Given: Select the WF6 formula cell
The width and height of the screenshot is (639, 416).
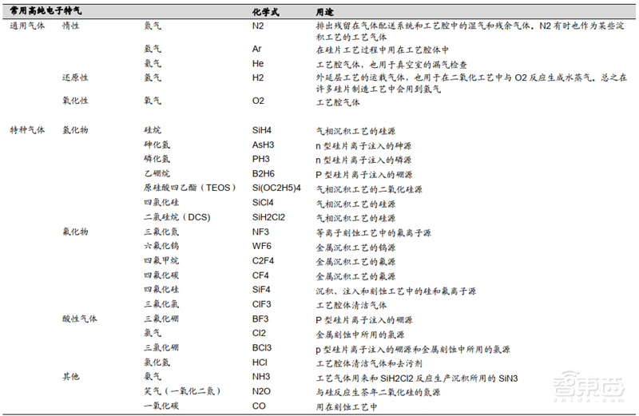Looking at the screenshot, I should coord(261,246).
